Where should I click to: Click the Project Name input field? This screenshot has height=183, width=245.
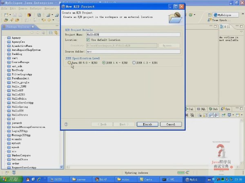[x=133, y=35]
